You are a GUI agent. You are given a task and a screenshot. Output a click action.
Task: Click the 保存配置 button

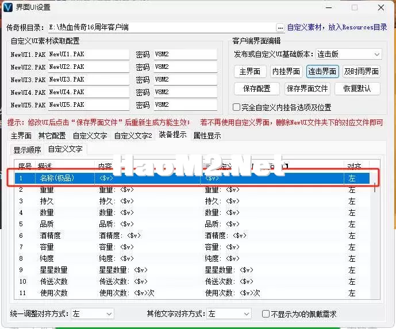click(256, 88)
